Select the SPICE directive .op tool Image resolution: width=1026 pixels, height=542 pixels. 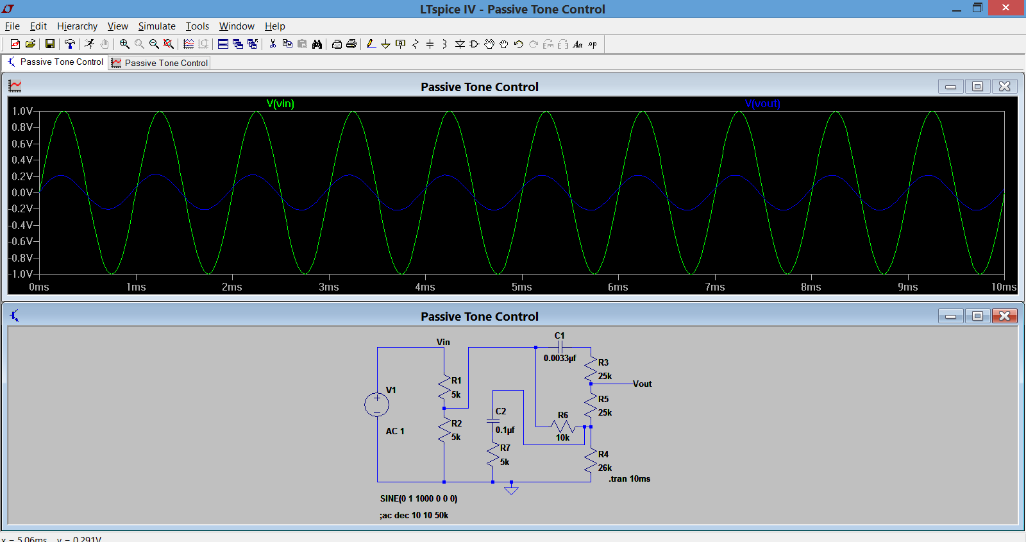[x=593, y=44]
